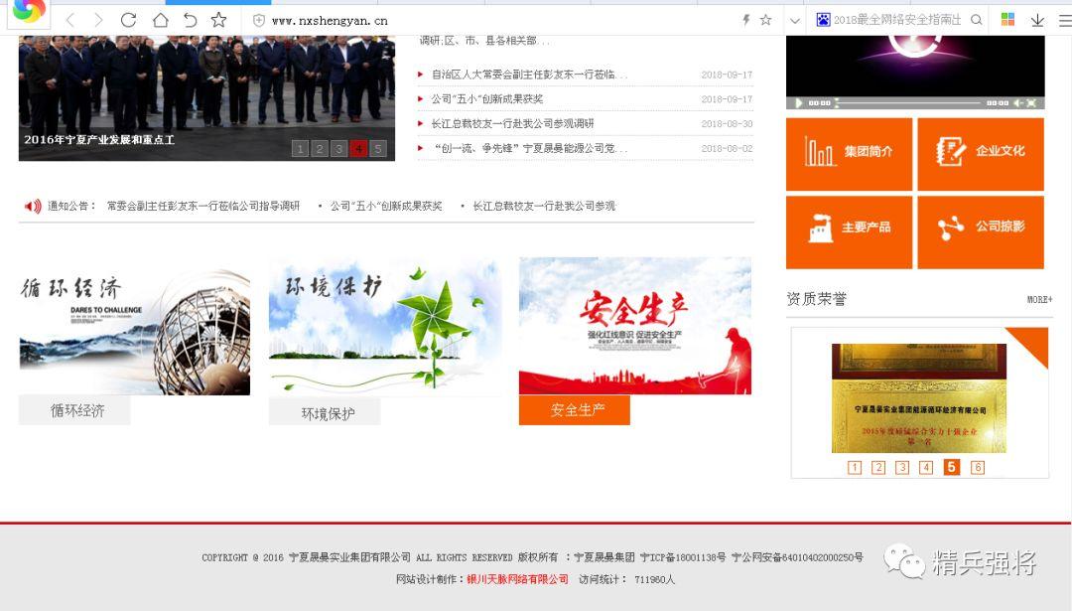Click the 环境保护 label button
The image size is (1072, 611).
325,412
